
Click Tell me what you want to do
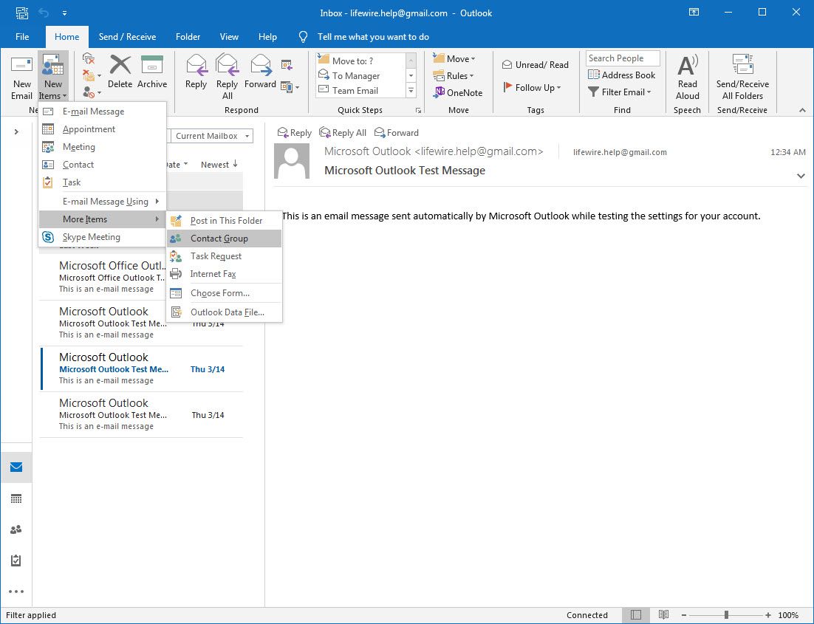(373, 37)
